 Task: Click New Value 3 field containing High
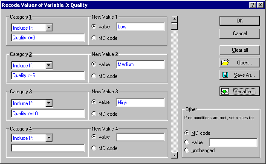141,103
